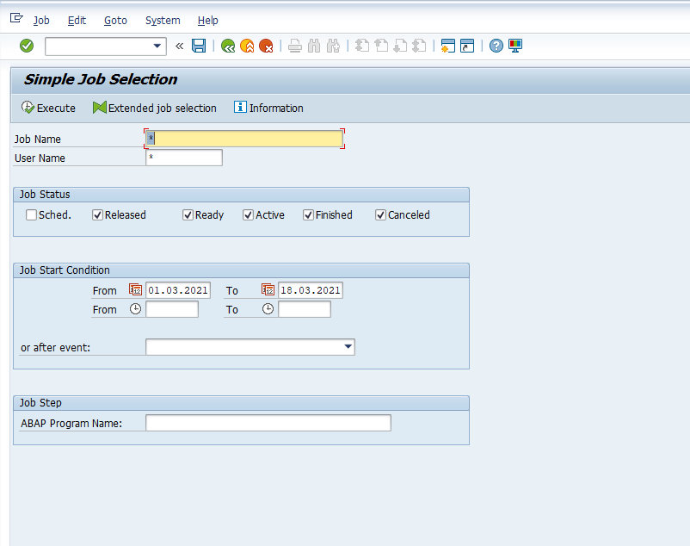690x546 pixels.
Task: Click the Create New Session icon
Action: click(x=447, y=46)
